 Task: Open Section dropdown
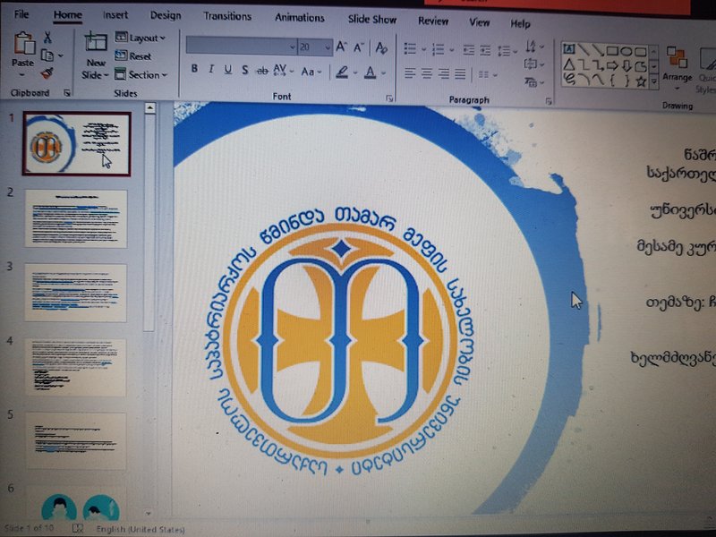(x=141, y=74)
